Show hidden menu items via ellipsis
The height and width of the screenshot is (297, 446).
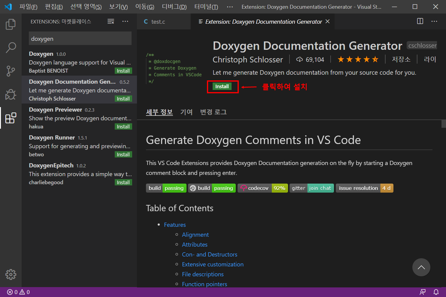point(230,7)
